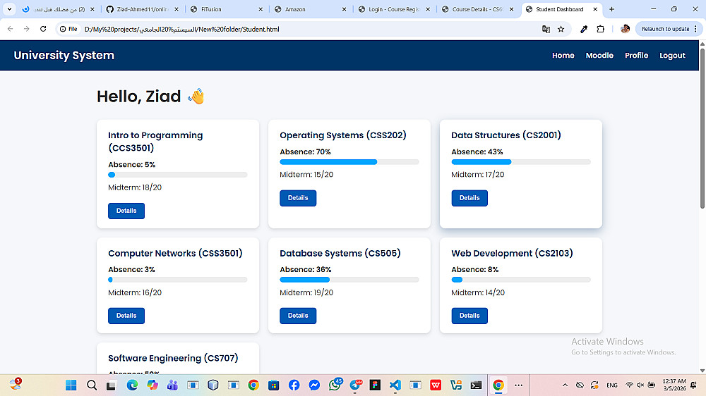Close the FiTusion tab

(x=261, y=9)
